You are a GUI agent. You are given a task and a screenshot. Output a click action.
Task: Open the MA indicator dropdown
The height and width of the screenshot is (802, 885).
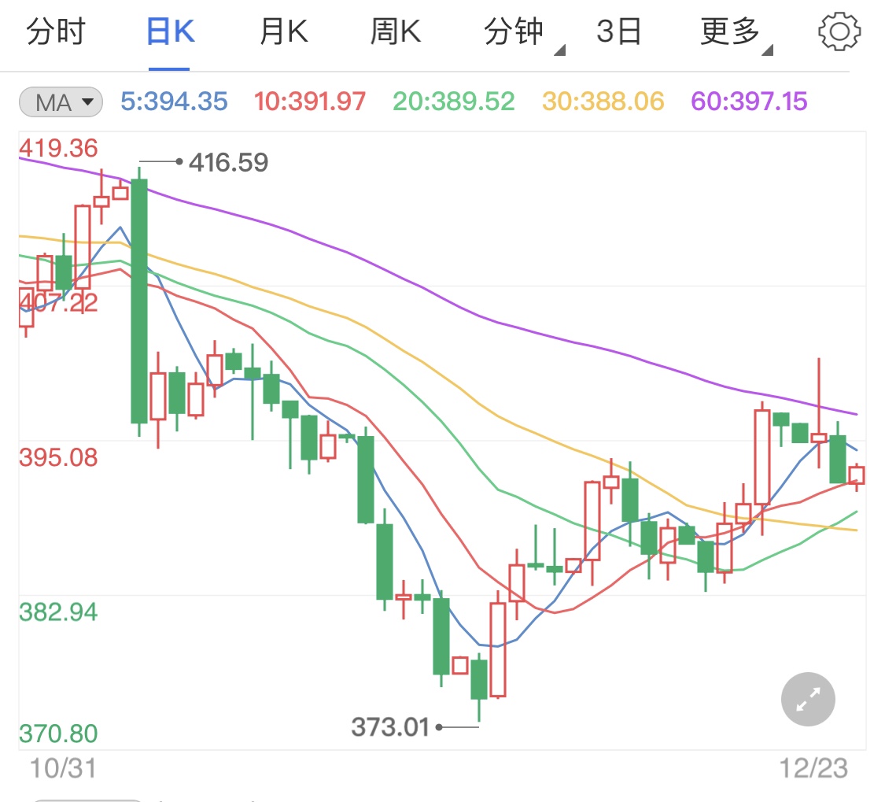[x=61, y=102]
